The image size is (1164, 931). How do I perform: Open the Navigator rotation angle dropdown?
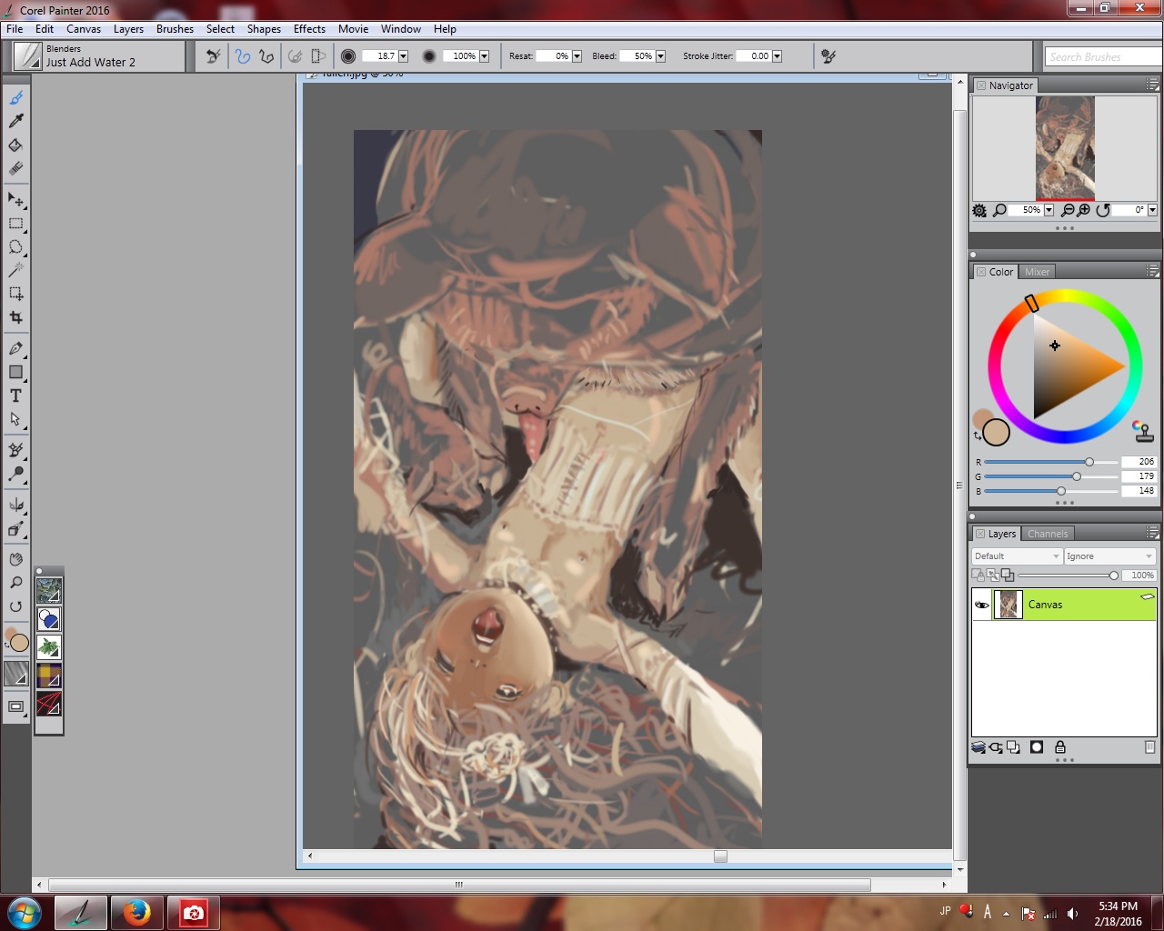(1152, 210)
